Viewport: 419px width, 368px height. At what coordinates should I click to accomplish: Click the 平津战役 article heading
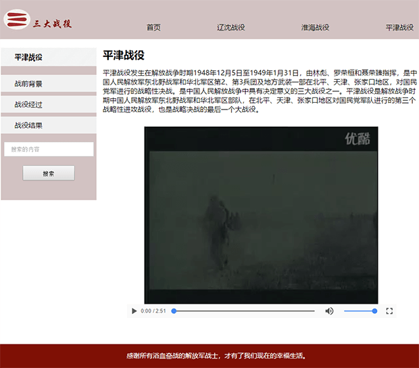tap(124, 55)
